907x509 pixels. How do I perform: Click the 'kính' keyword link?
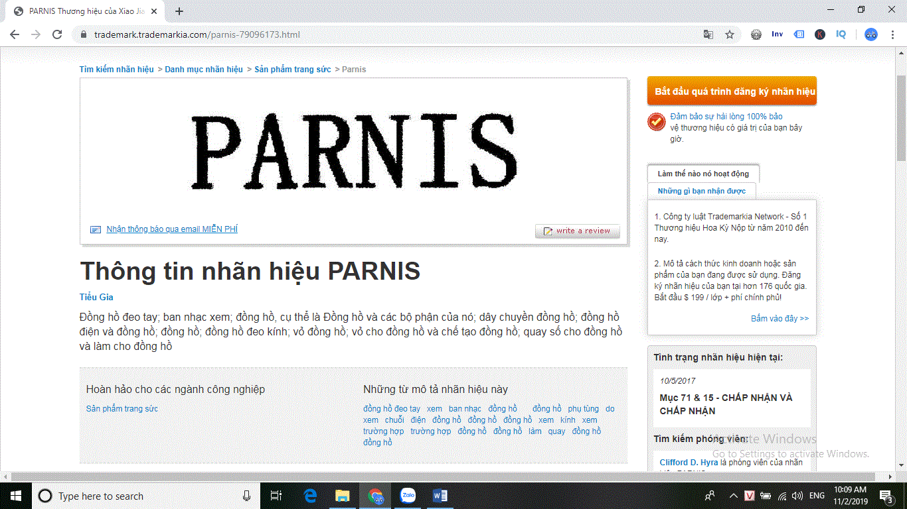tap(568, 420)
